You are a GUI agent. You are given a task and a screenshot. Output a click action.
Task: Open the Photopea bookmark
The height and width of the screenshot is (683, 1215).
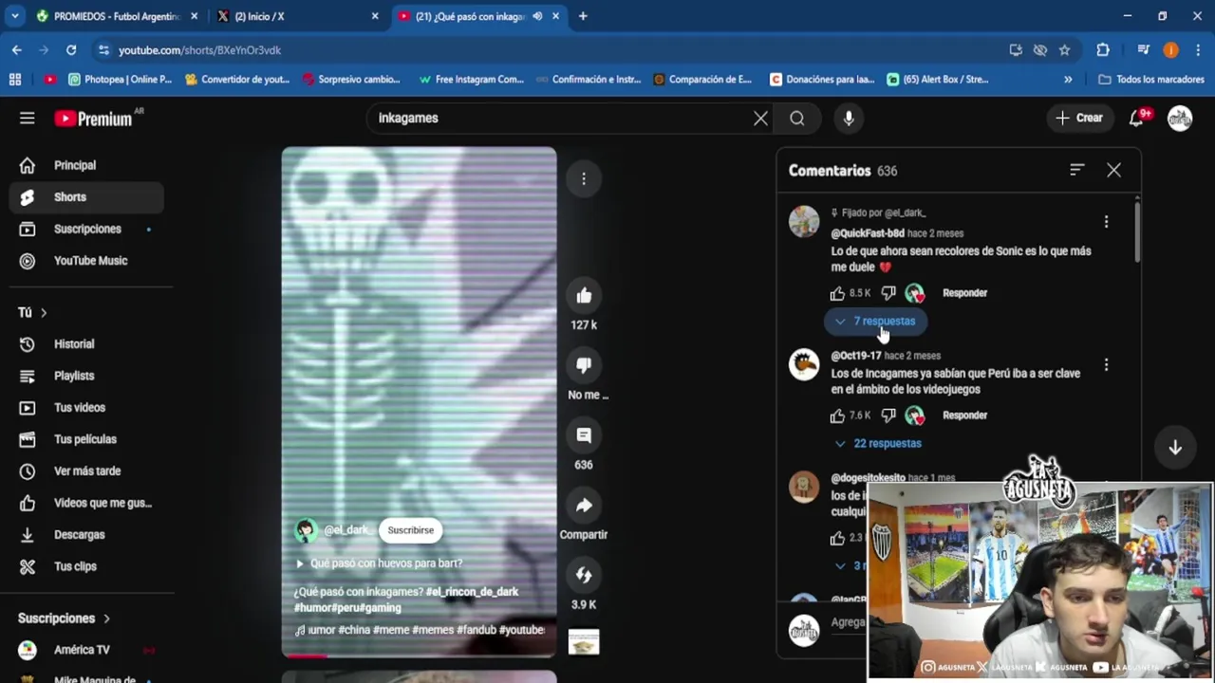click(x=119, y=80)
